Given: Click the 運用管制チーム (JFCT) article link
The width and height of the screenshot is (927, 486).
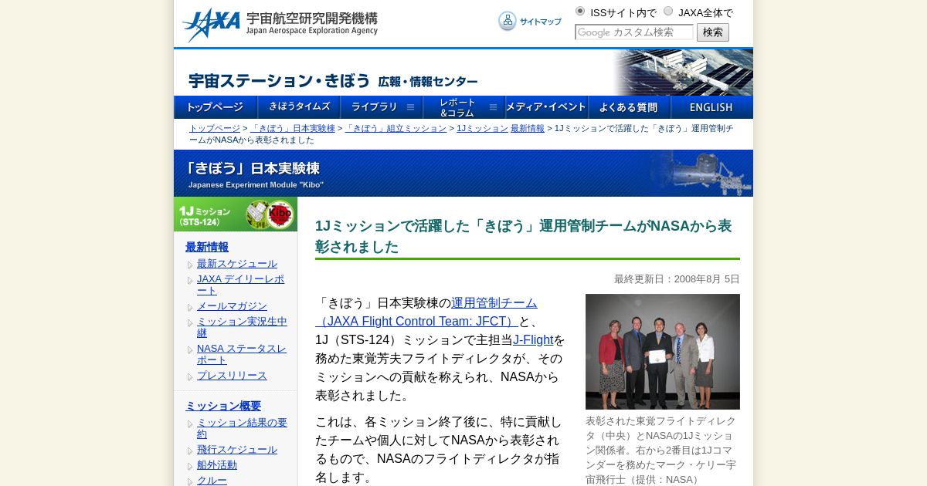Looking at the screenshot, I should (x=426, y=312).
